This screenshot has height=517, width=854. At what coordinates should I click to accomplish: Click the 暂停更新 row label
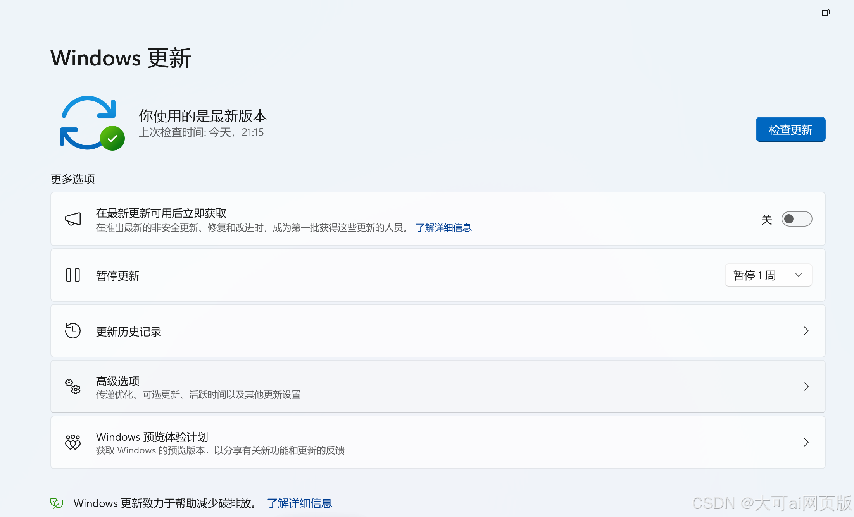(118, 276)
